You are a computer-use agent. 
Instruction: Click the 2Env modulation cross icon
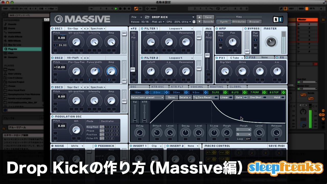(166, 92)
